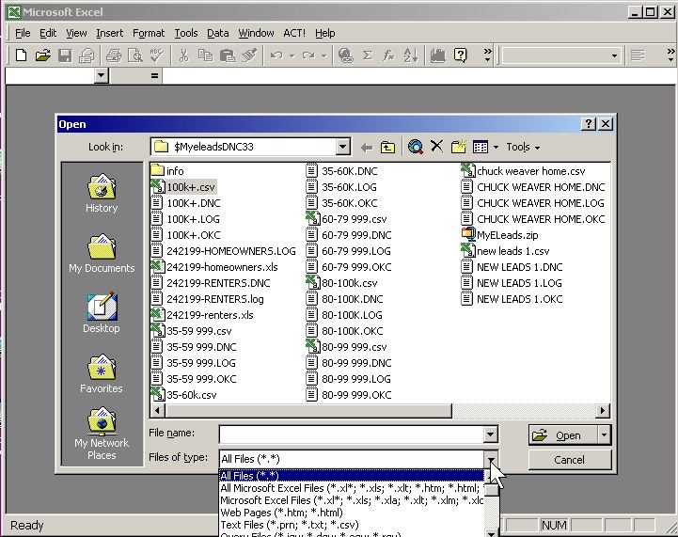The image size is (678, 537).
Task: Open the Views dropdown arrow
Action: (496, 148)
